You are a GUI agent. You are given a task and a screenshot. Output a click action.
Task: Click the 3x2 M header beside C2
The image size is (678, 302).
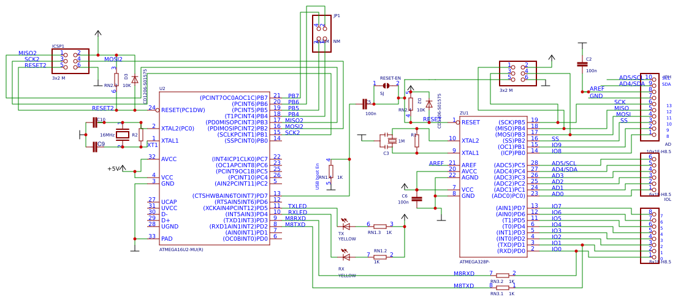[x=517, y=73]
